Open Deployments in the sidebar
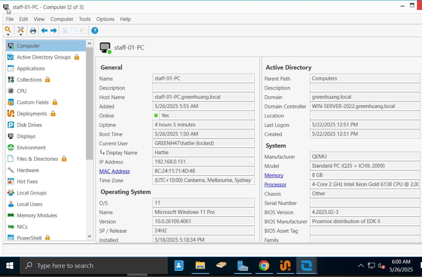The image size is (422, 277). point(32,114)
